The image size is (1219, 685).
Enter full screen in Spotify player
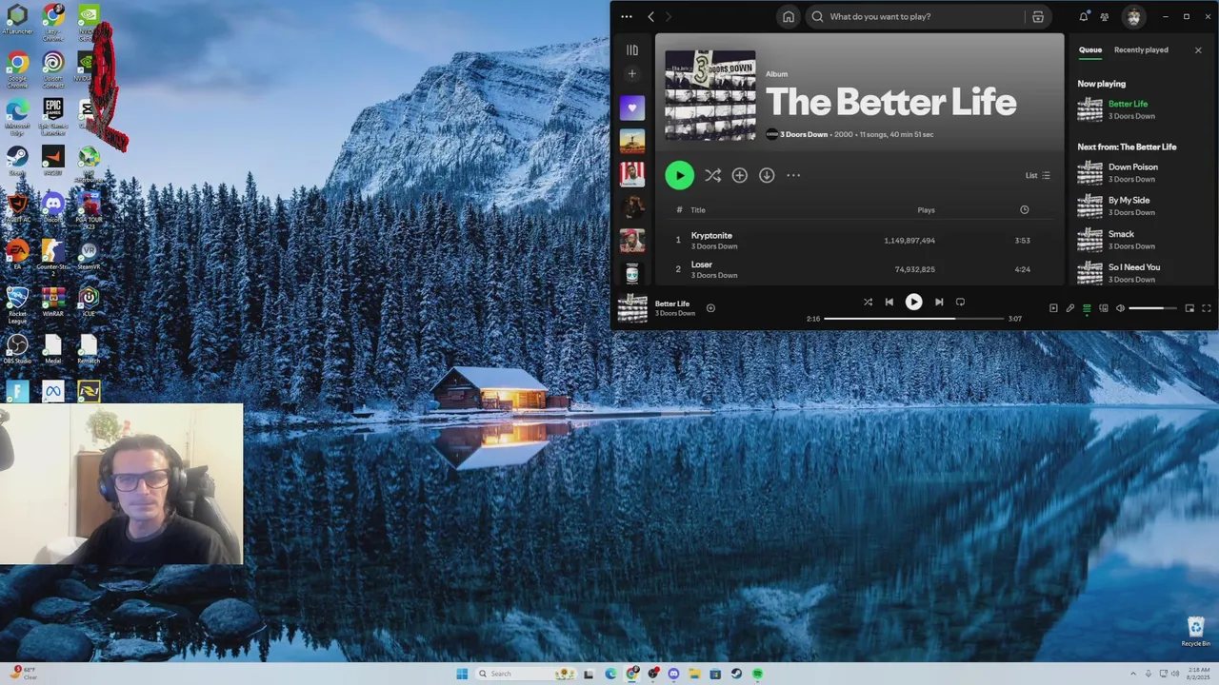1207,308
